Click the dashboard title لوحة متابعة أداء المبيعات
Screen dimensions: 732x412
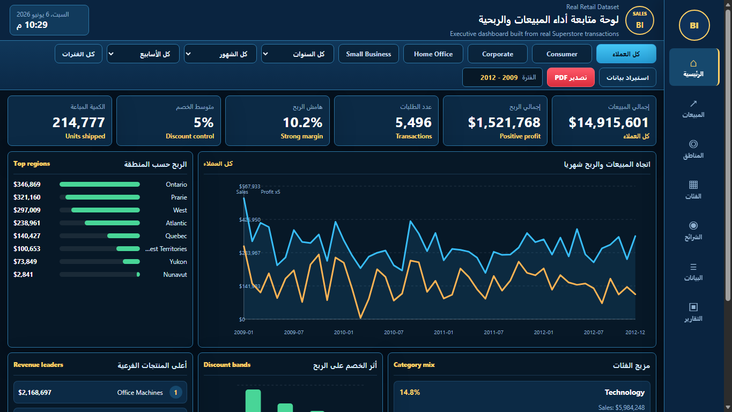click(x=549, y=19)
